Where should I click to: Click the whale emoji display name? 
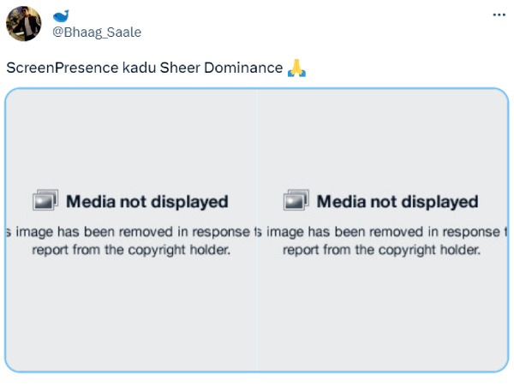point(61,16)
